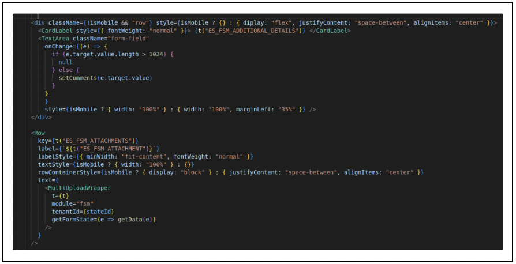Image resolution: width=516 pixels, height=264 pixels.
Task: Click the MultiUploadWrapper component tag
Action: tap(78, 188)
